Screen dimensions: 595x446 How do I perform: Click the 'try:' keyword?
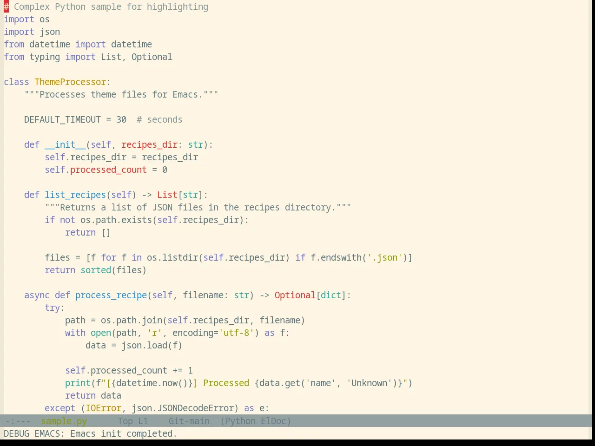coord(55,308)
